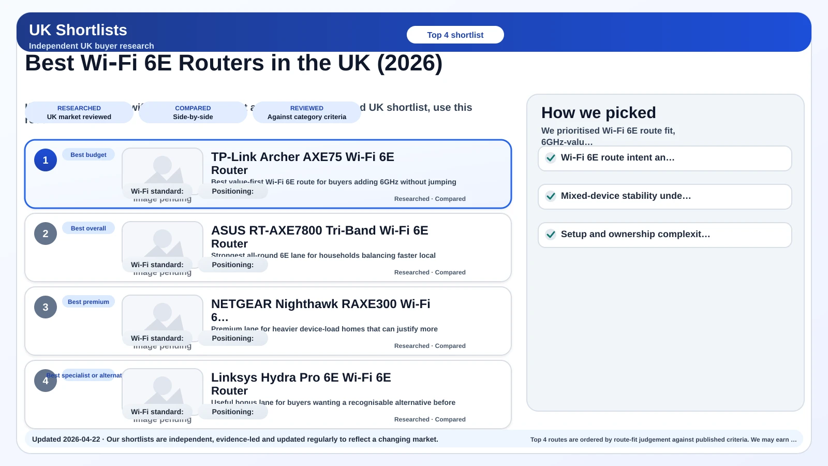The image size is (828, 466).
Task: Click the Top 4 shortlist button
Action: click(455, 35)
